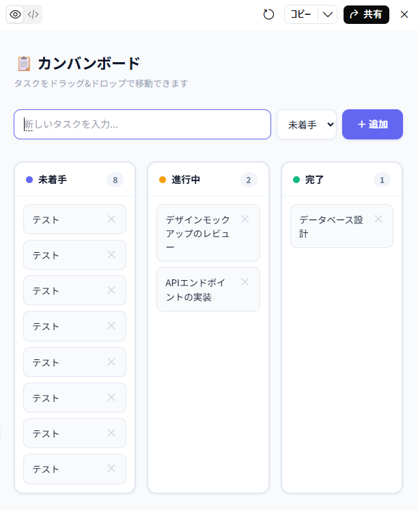Viewport: 418px width, 511px height.
Task: Select the 完了 column header
Action: 342,180
